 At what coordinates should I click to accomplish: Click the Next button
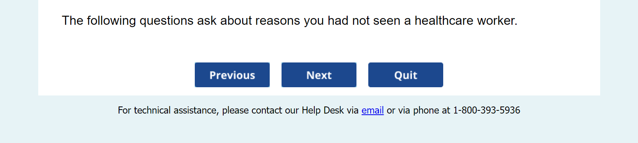pyautogui.click(x=319, y=75)
